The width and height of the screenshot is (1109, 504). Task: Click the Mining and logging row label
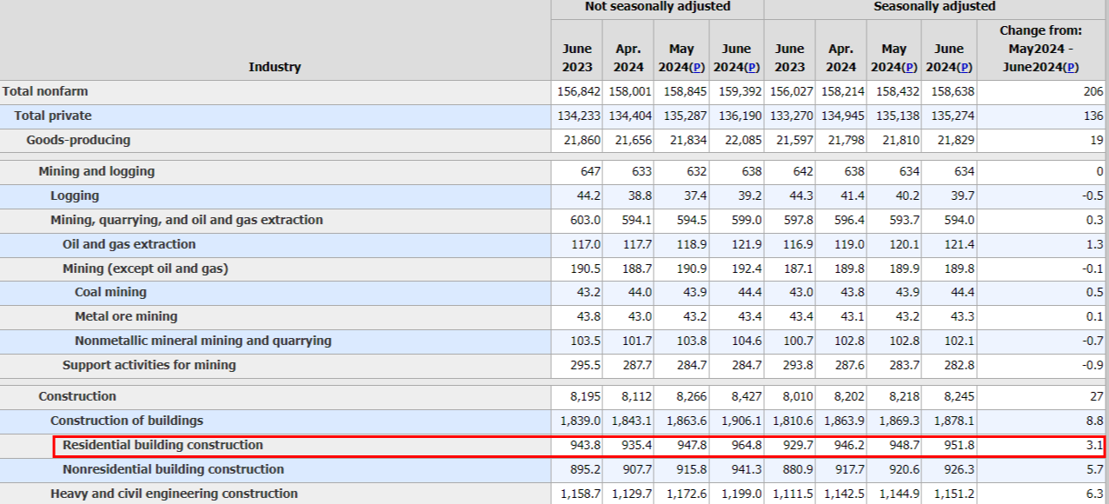click(96, 171)
